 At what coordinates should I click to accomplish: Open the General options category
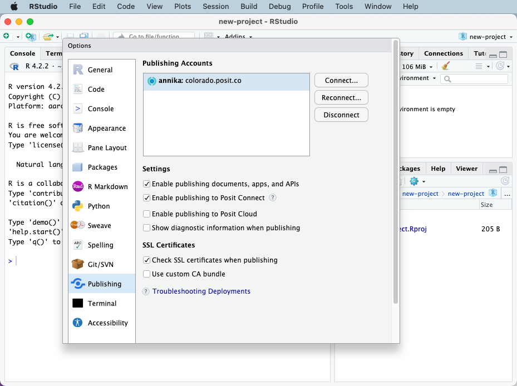102,70
